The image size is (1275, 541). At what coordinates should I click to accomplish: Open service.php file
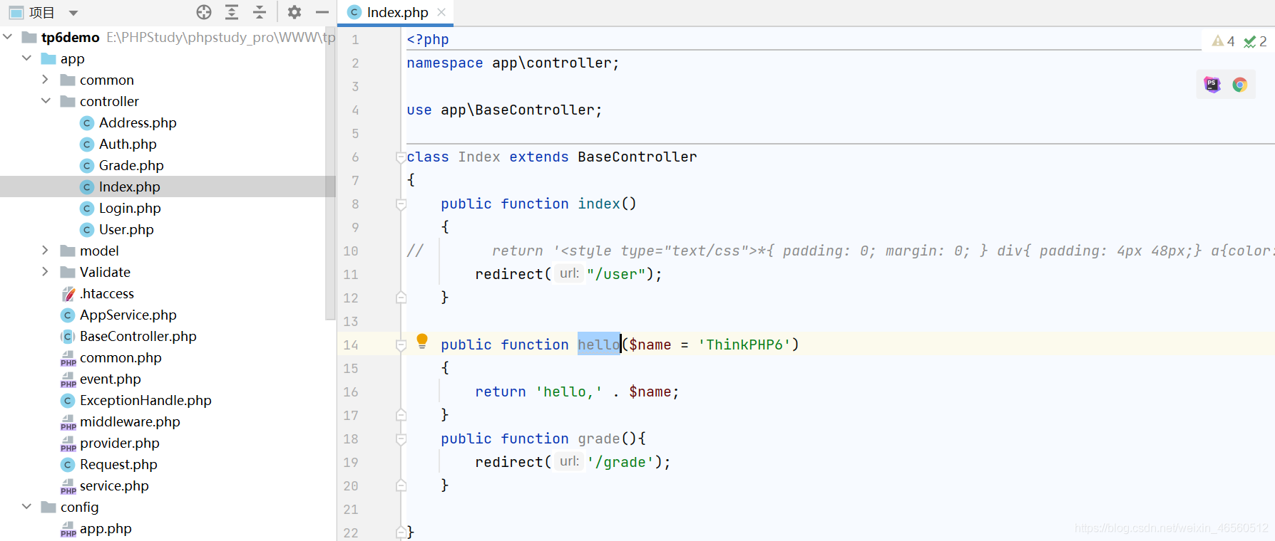(x=114, y=485)
